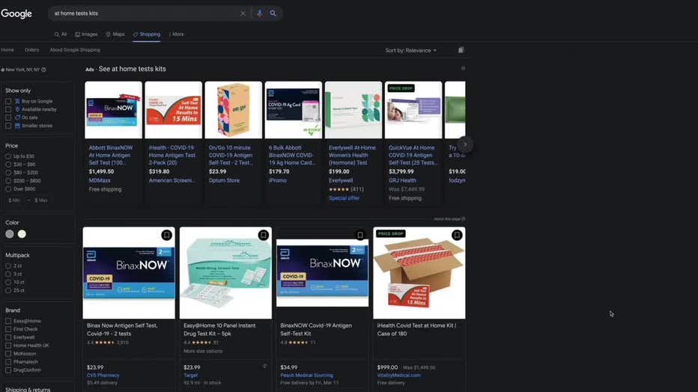Click More size options under Easy@Home kit
This screenshot has width=698, height=392.
203,351
